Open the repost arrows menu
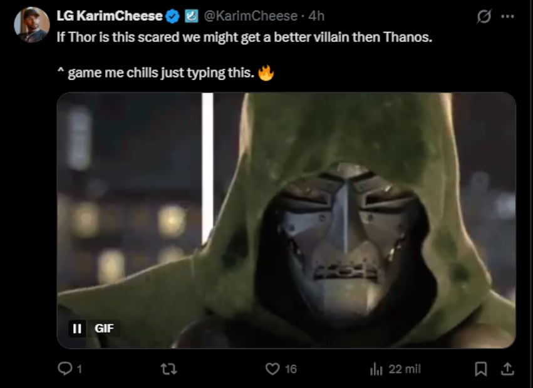This screenshot has width=533, height=388. point(169,369)
